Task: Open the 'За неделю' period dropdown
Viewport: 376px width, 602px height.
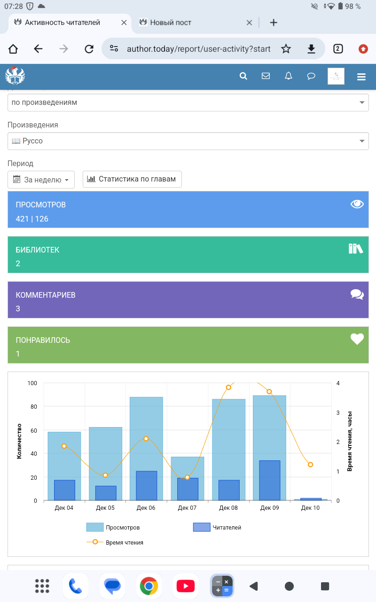Action: (41, 180)
